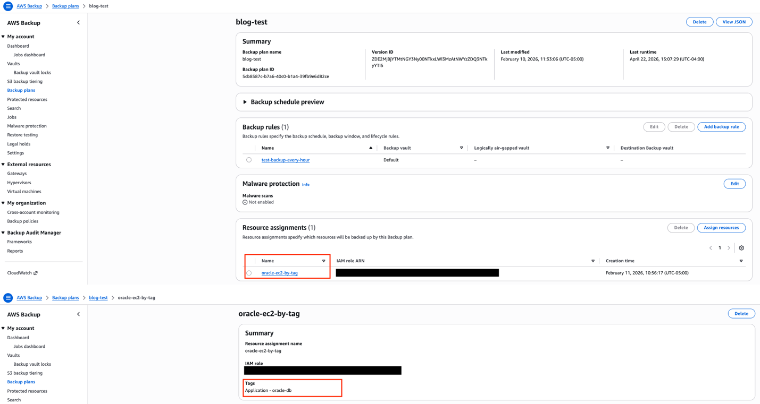Image resolution: width=760 pixels, height=404 pixels.
Task: Open the Malware protection Info link
Action: coord(306,185)
